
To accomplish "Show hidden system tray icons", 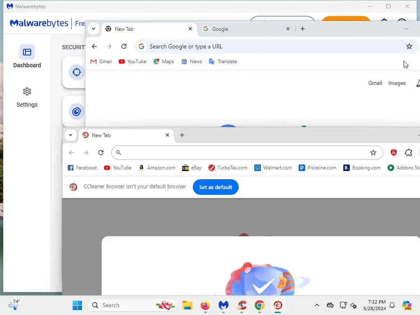I will click(x=317, y=305).
